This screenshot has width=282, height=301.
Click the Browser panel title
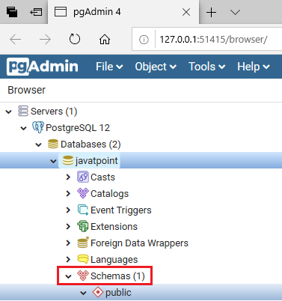26,90
